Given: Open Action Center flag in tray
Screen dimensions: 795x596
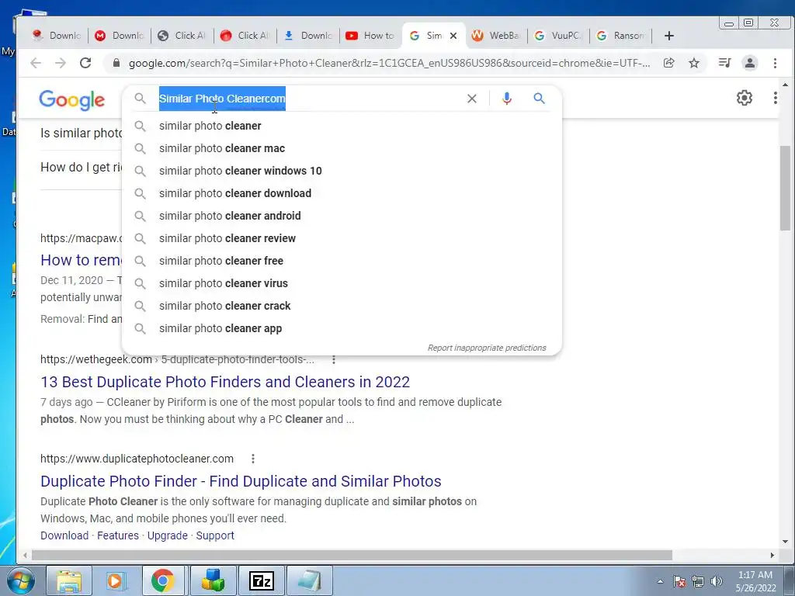Looking at the screenshot, I should (x=679, y=581).
